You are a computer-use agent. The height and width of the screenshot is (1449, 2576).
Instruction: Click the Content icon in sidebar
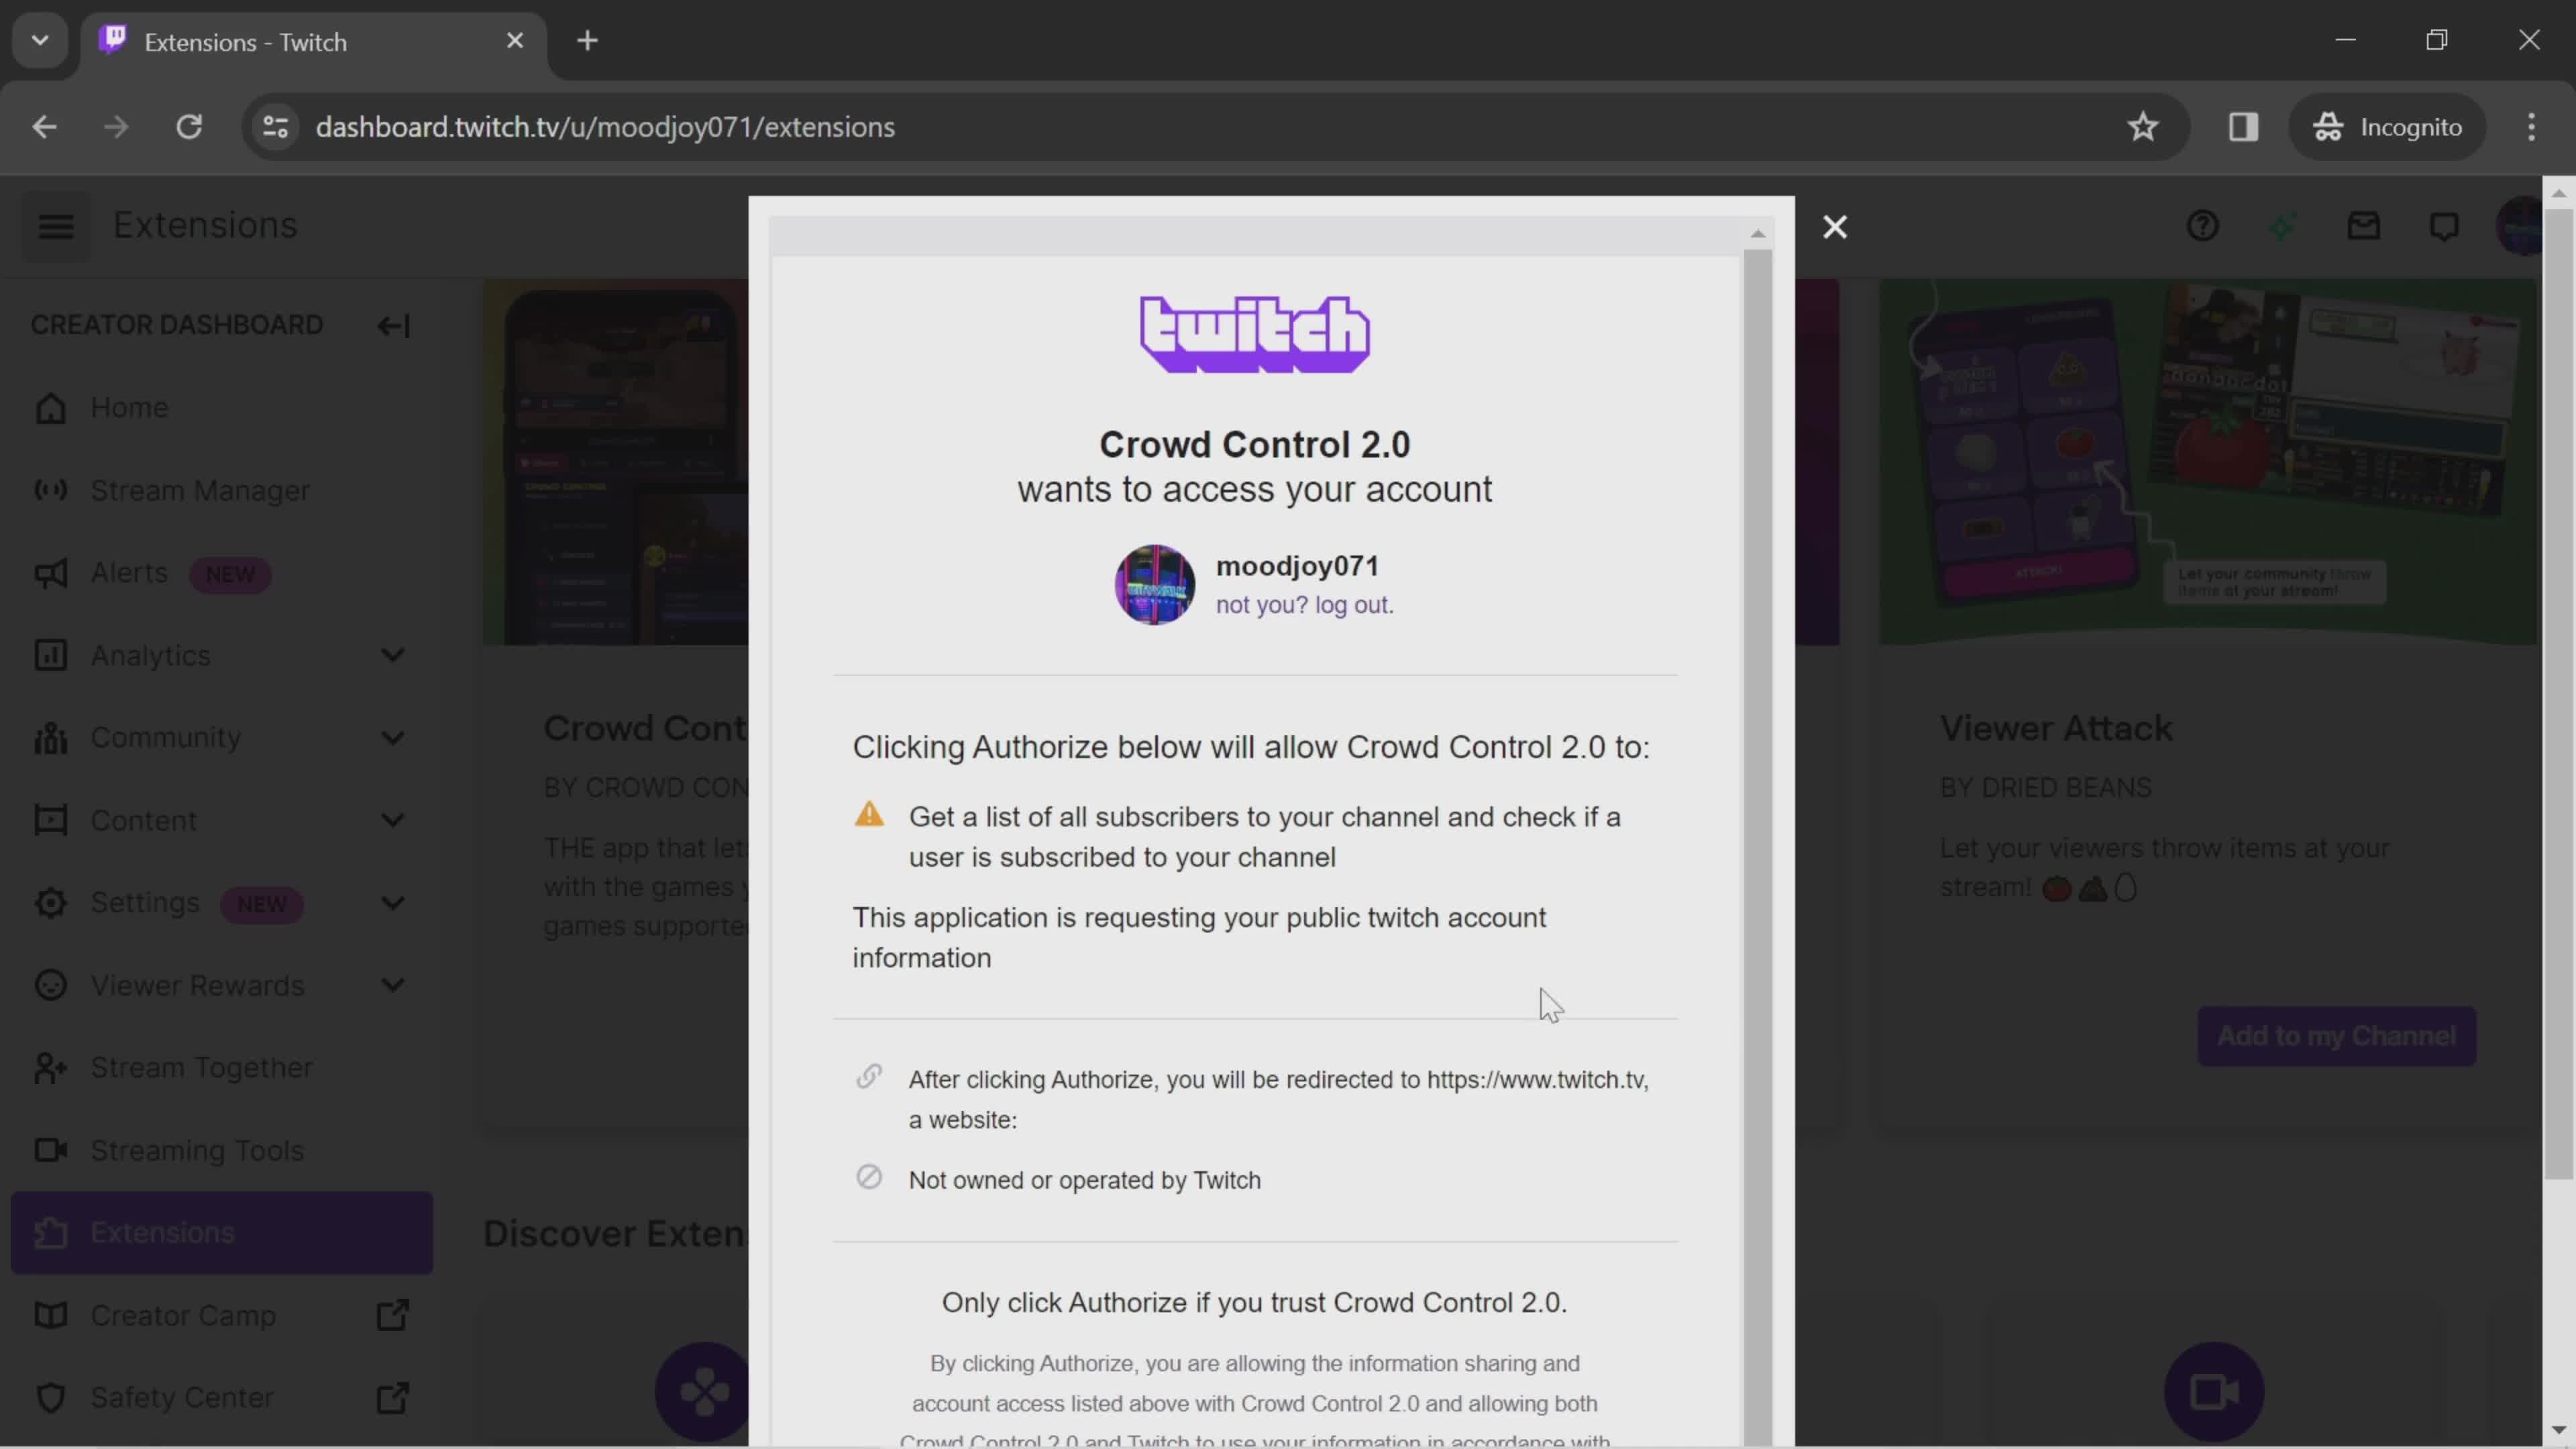point(50,820)
